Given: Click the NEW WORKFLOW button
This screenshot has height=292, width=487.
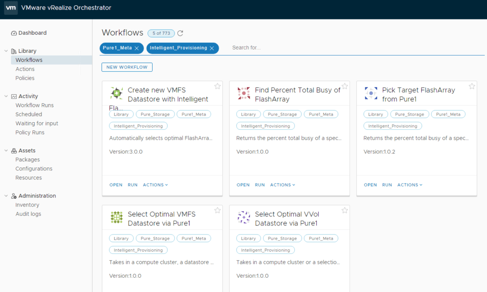Looking at the screenshot, I should tap(127, 67).
